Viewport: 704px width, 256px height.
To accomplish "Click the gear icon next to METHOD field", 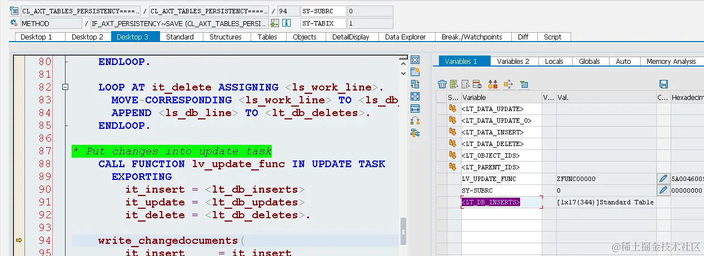I will pos(14,23).
